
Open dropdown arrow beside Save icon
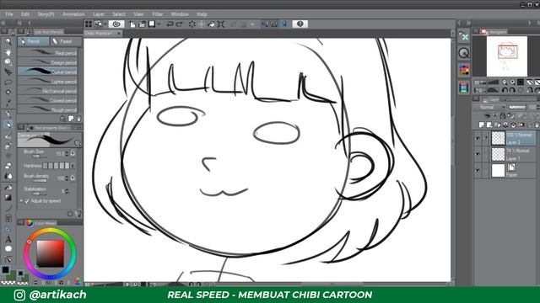(x=159, y=24)
